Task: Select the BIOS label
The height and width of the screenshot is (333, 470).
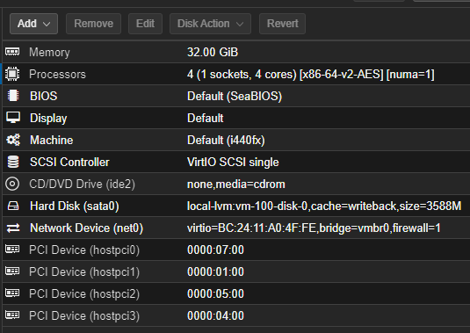Action: point(43,97)
